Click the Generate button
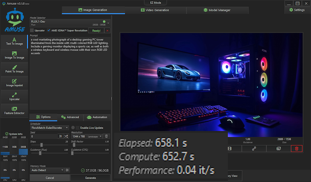The image size is (311, 182). (90, 178)
